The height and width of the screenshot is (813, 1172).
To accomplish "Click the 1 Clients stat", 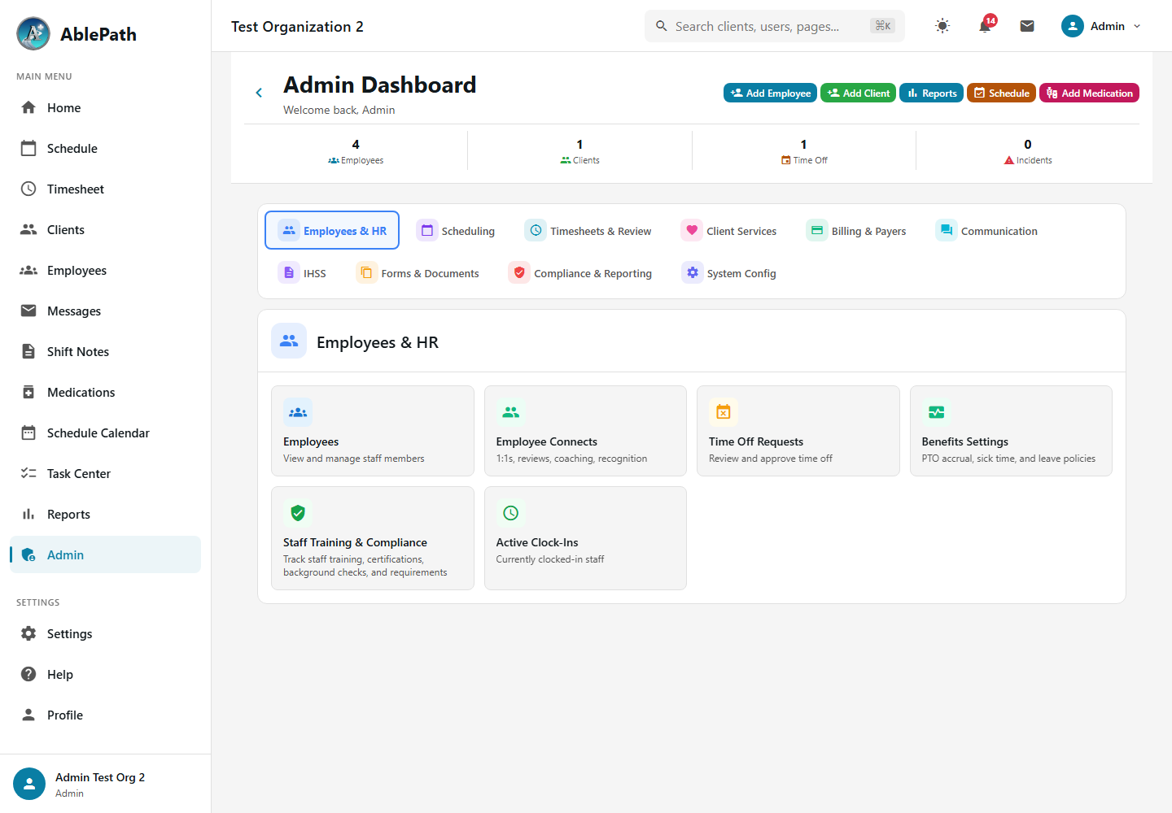I will pyautogui.click(x=579, y=151).
